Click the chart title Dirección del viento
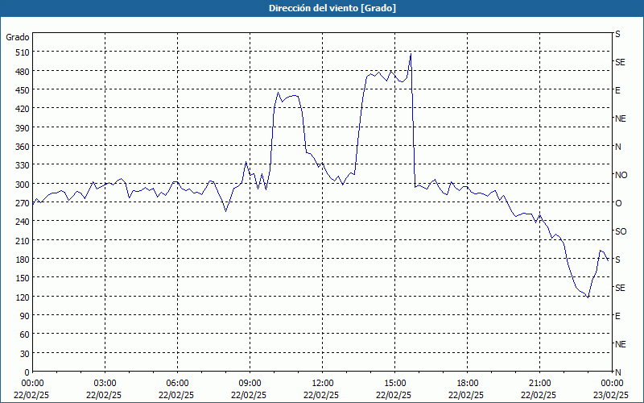This screenshot has width=644, height=403. pos(332,8)
